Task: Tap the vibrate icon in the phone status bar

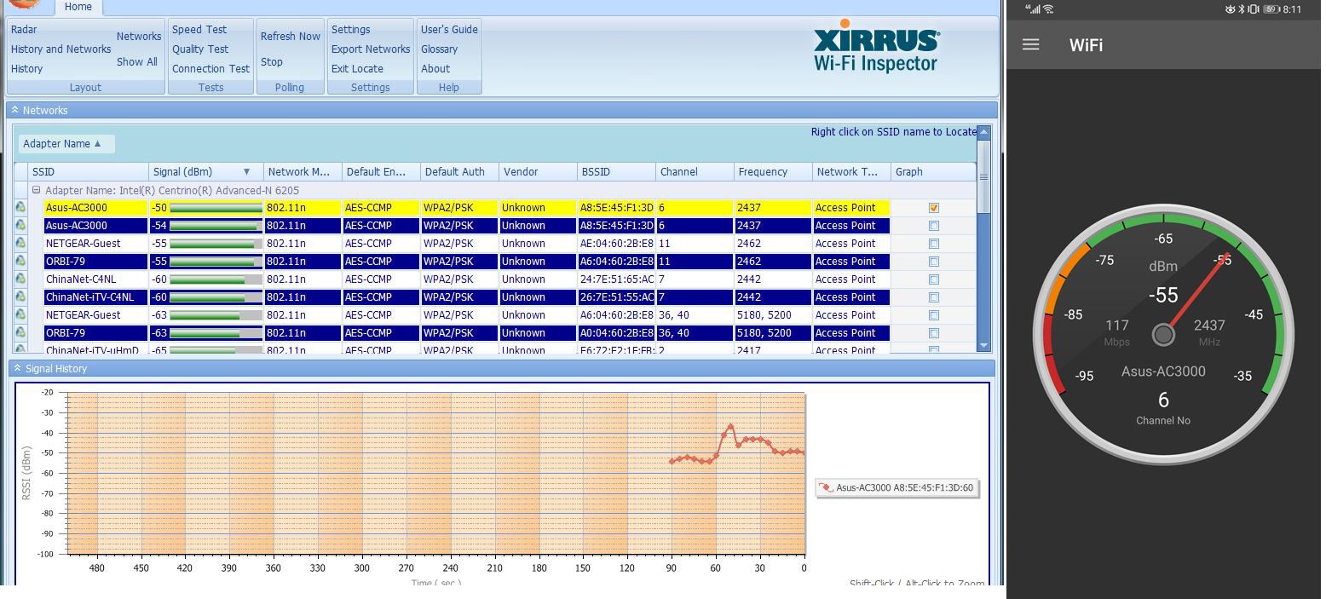Action: [1254, 9]
